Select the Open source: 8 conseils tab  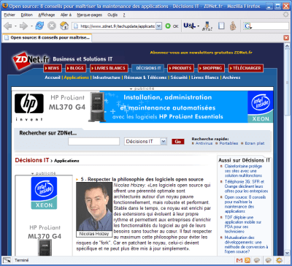47,38
